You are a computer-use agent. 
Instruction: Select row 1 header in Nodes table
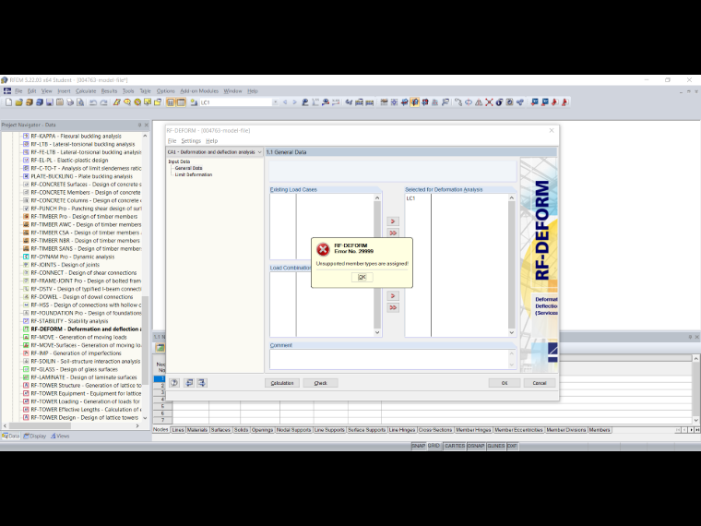click(x=160, y=379)
